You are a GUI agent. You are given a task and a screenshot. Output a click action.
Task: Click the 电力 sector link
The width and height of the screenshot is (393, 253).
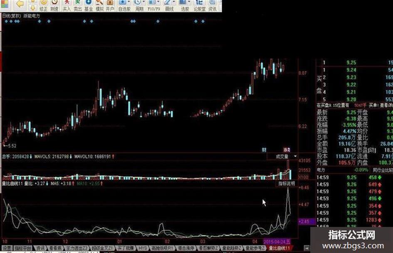coord(321,170)
